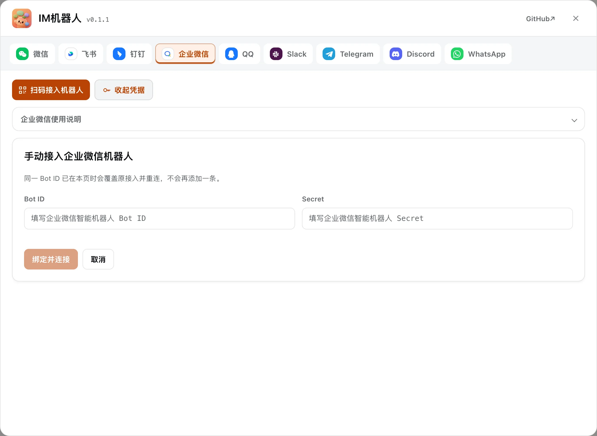Click the version text v0.1.1
This screenshot has height=436, width=597.
[x=98, y=20]
